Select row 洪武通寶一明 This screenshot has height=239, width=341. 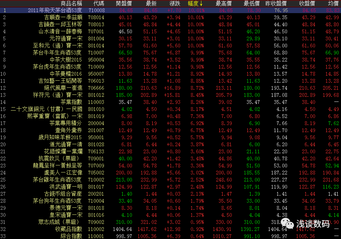coord(171,187)
